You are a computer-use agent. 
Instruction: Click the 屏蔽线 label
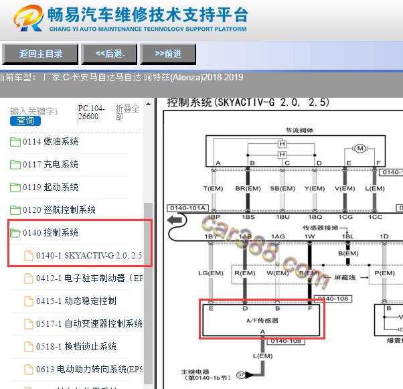[x=345, y=277]
